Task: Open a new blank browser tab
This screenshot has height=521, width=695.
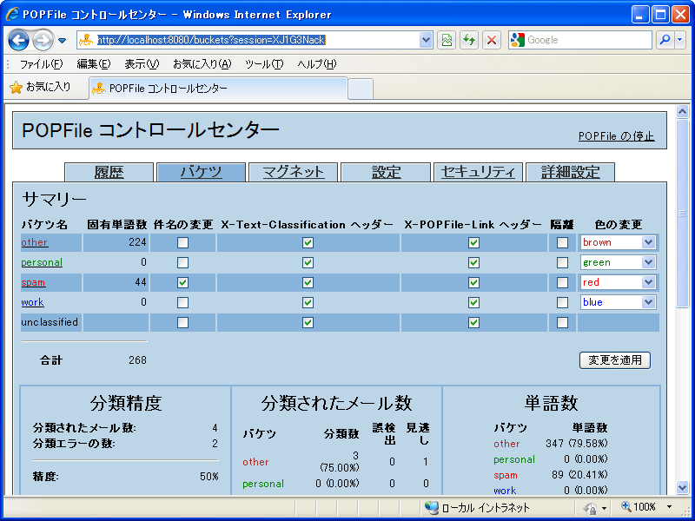Action: pos(361,89)
